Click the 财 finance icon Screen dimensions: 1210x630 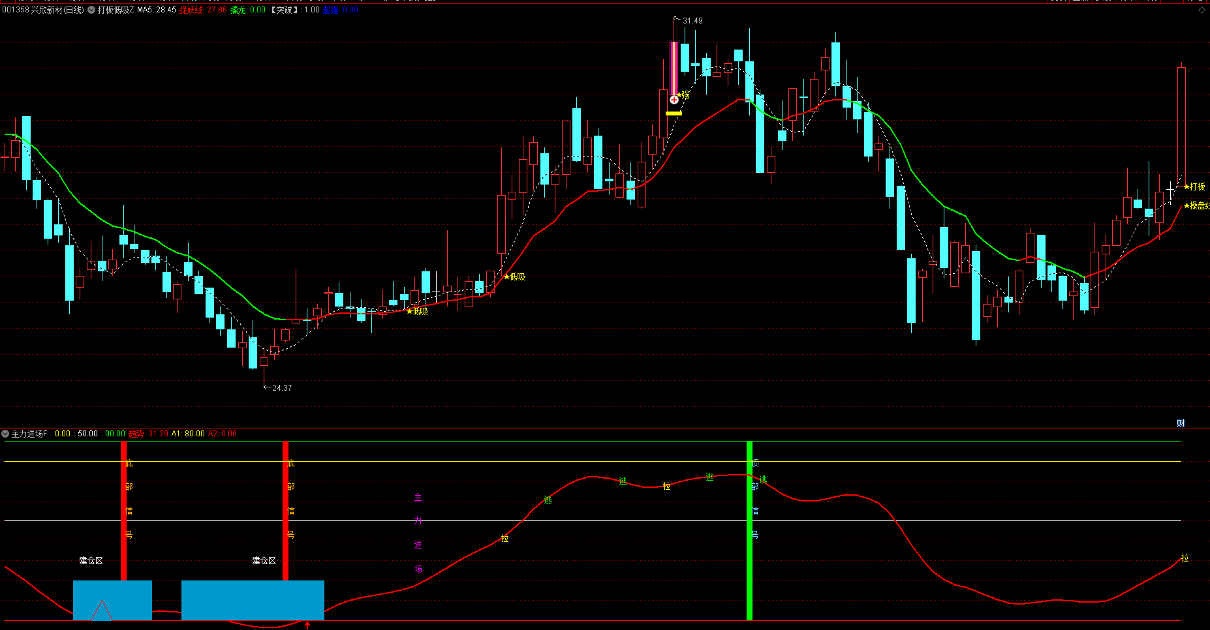point(1181,423)
